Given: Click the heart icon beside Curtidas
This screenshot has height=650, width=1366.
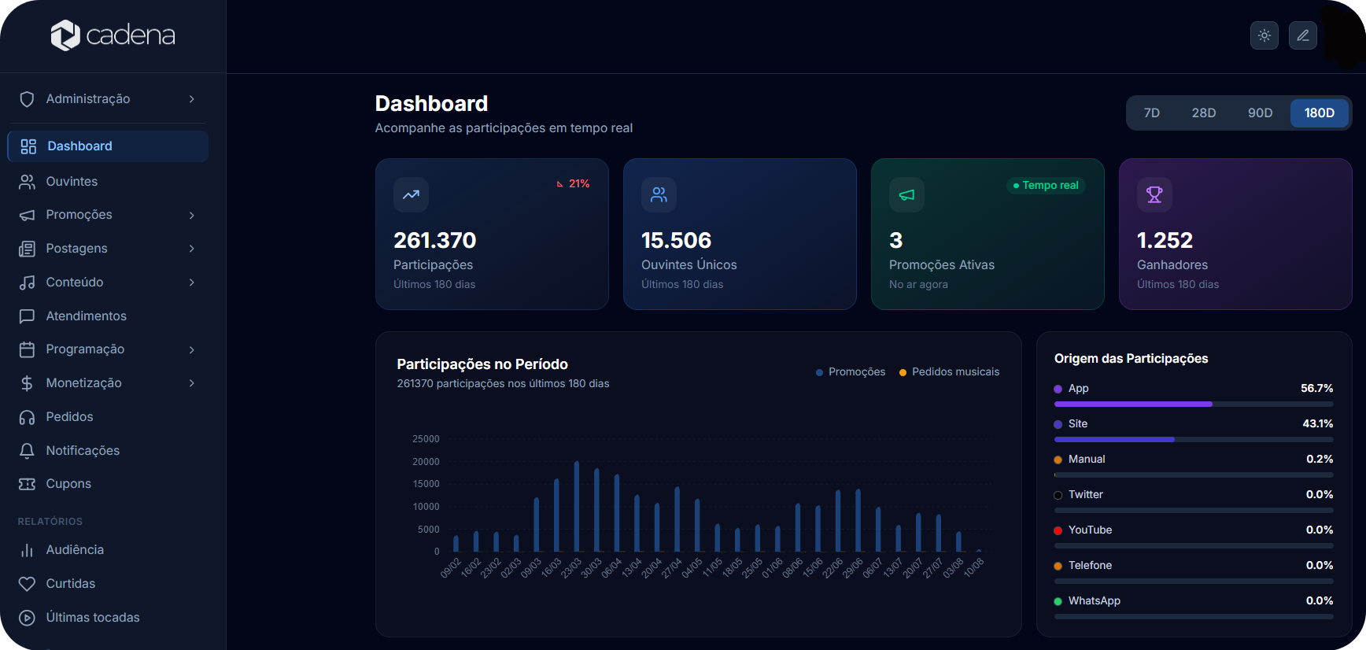Looking at the screenshot, I should pos(27,584).
